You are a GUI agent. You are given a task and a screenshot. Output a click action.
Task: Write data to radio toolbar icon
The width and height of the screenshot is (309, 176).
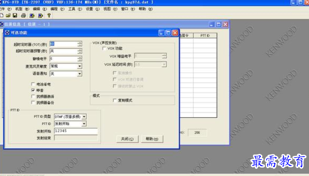(x=41, y=15)
